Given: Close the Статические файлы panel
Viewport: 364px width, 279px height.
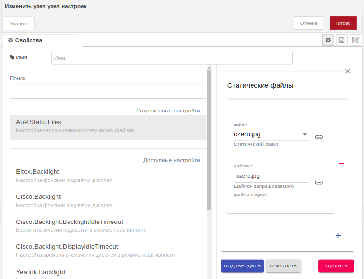Looking at the screenshot, I should [x=347, y=71].
